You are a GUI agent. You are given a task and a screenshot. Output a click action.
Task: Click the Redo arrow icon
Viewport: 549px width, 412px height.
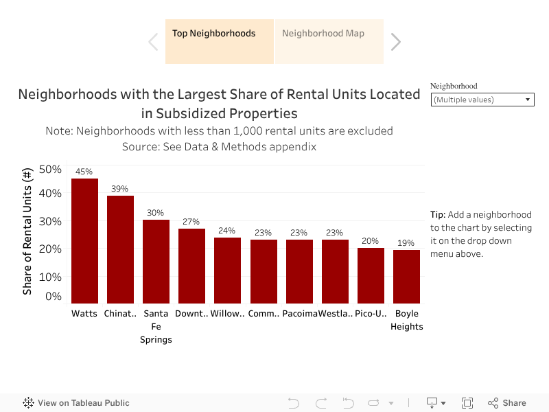pyautogui.click(x=320, y=403)
